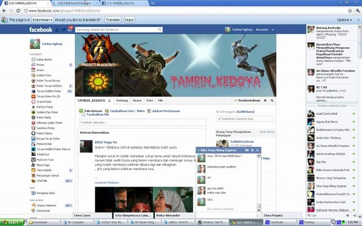
Task: Expand Lanjutkan Membaca in pinned post
Action: click(107, 183)
